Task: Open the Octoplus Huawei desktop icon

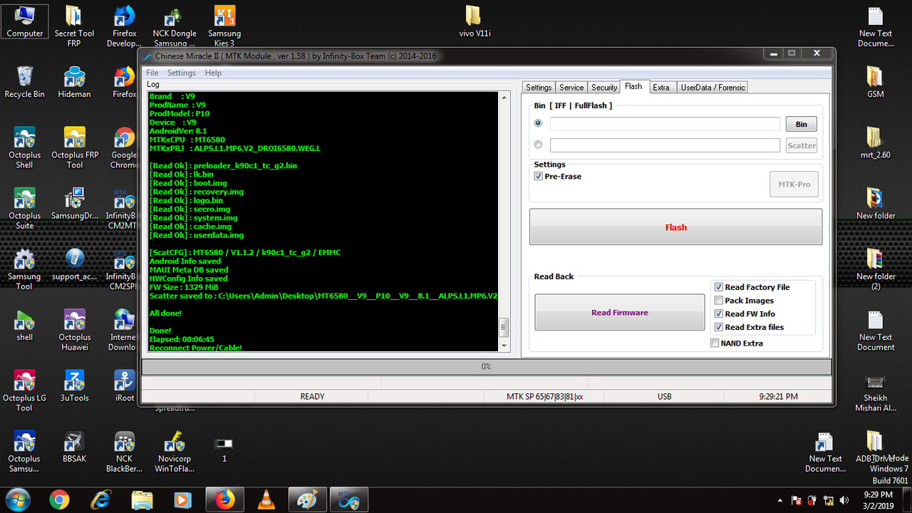Action: (75, 330)
